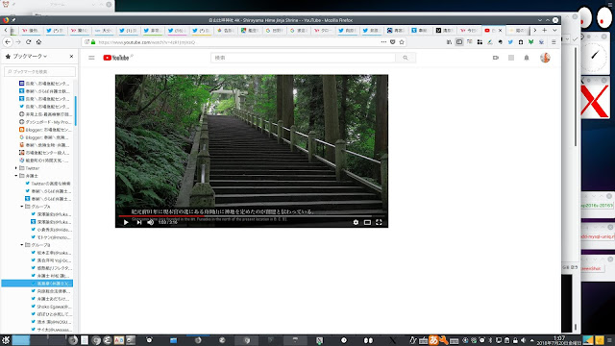
Task: Expand the Twitter bookmark folder
Action: (x=16, y=168)
